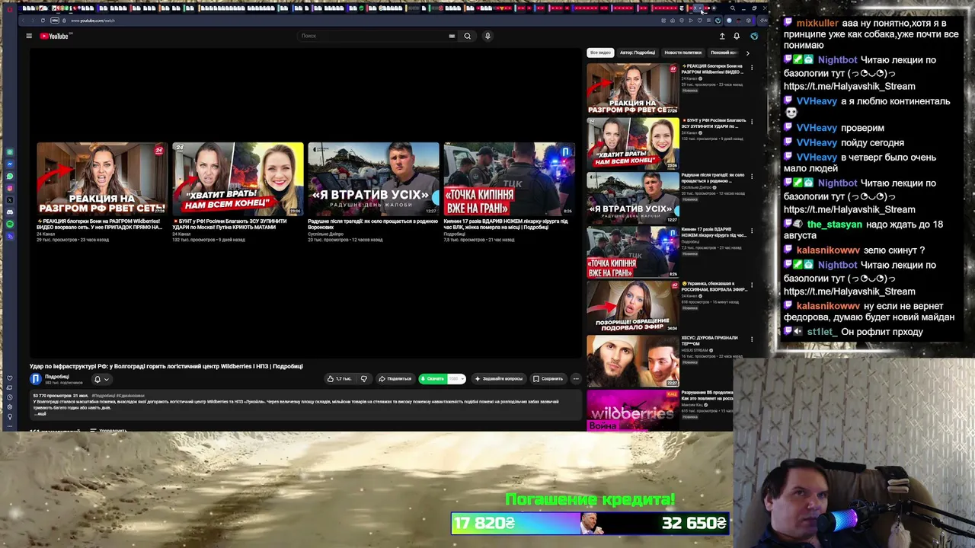This screenshot has height=548, width=975.
Task: Click the Сохранить button
Action: point(548,378)
